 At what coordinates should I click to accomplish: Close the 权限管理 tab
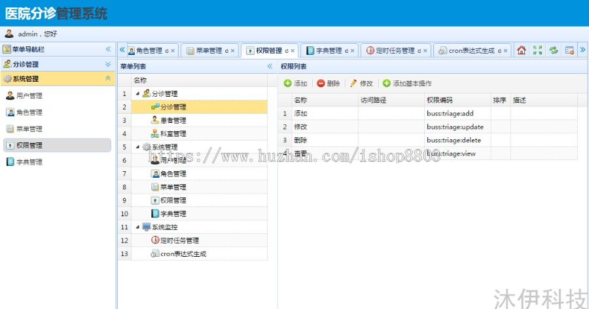293,51
